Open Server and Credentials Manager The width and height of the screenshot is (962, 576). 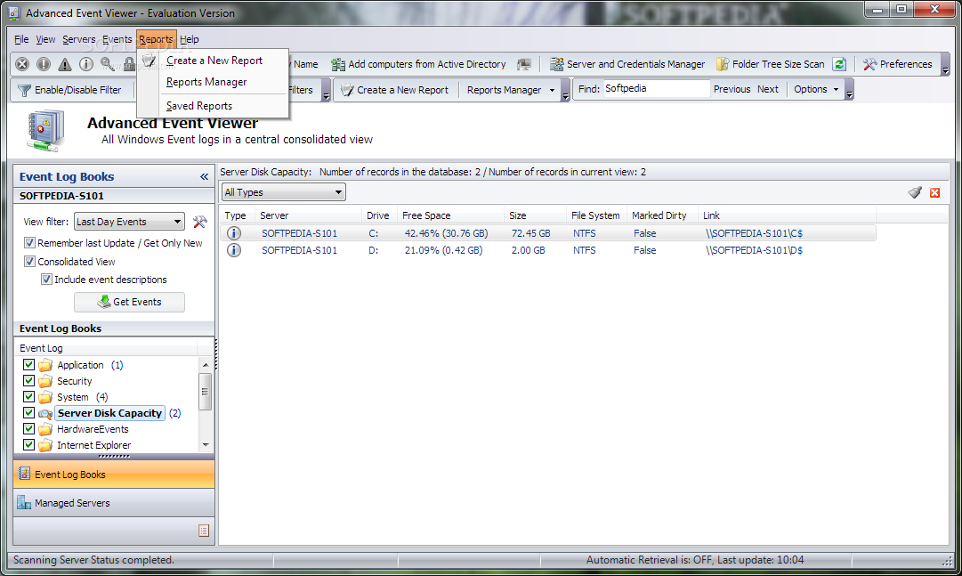pos(627,64)
